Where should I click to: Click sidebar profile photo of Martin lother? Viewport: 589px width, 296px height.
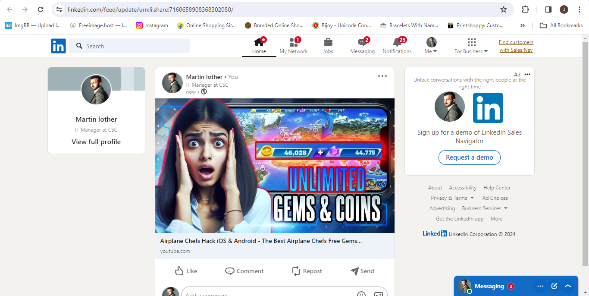click(x=96, y=90)
